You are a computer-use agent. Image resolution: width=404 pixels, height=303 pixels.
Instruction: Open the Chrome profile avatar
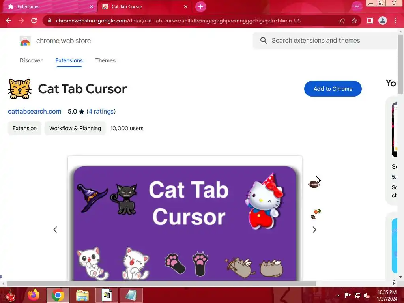point(383,21)
